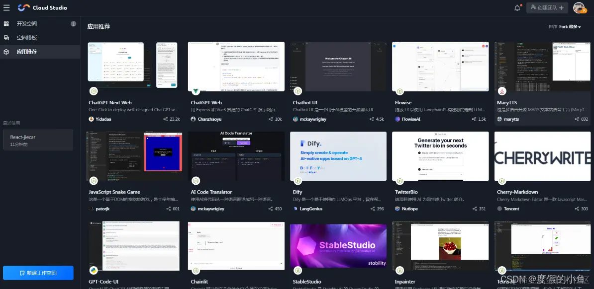
Task: Click Python badge on GPT-Code-UI card
Action: click(x=94, y=270)
